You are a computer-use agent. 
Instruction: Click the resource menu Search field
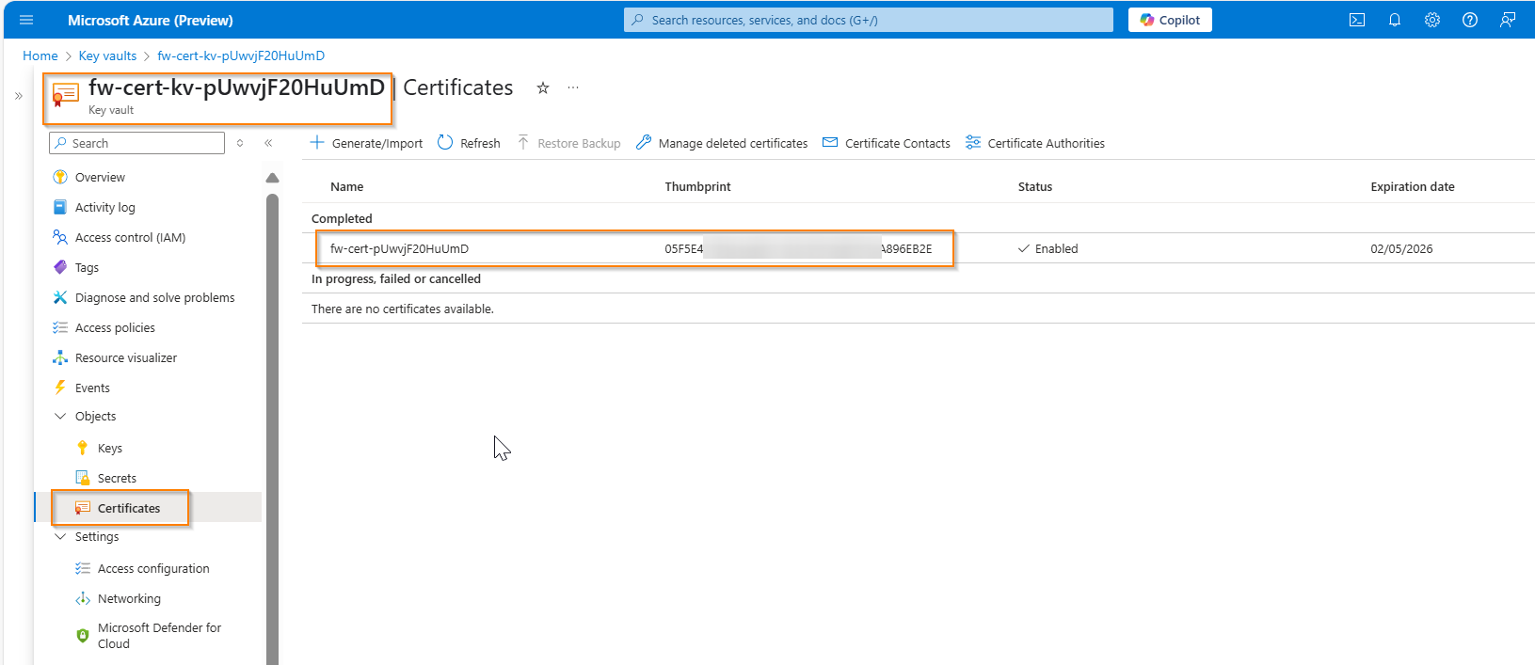(x=137, y=143)
